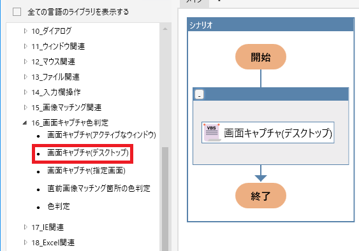Expand the 15_画像マッチング関連 folder arrow
359x251 pixels.
26,107
